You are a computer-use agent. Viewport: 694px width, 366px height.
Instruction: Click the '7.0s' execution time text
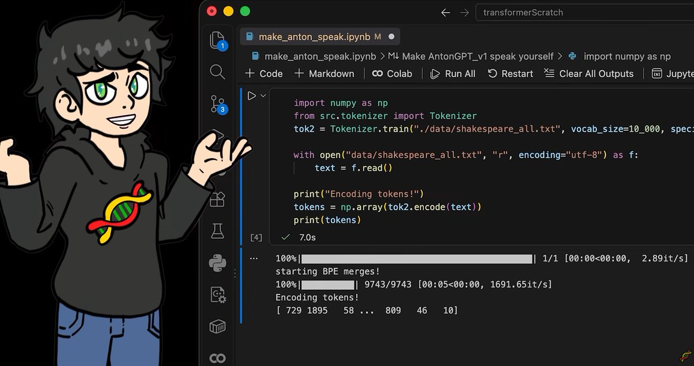click(x=307, y=237)
